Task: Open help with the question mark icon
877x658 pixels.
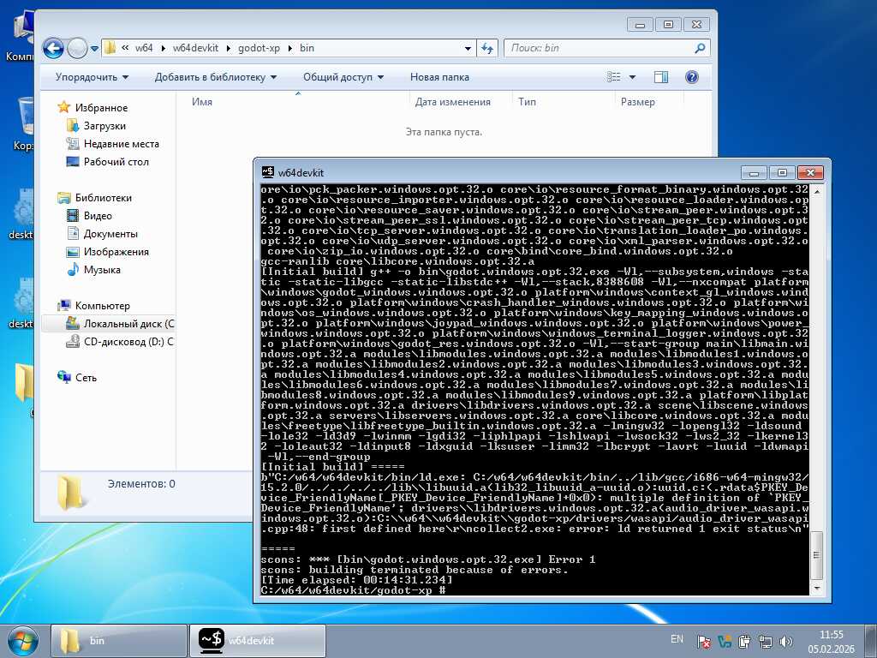Action: tap(692, 76)
